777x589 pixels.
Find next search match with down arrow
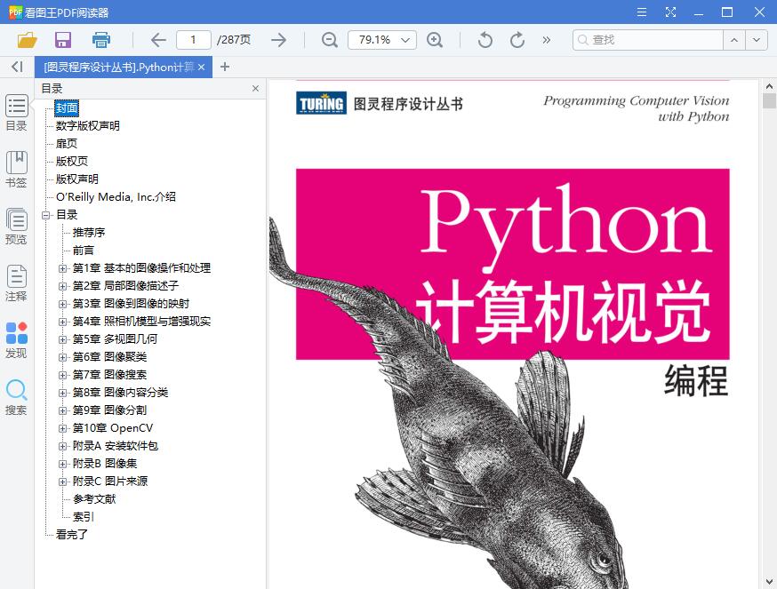click(757, 40)
